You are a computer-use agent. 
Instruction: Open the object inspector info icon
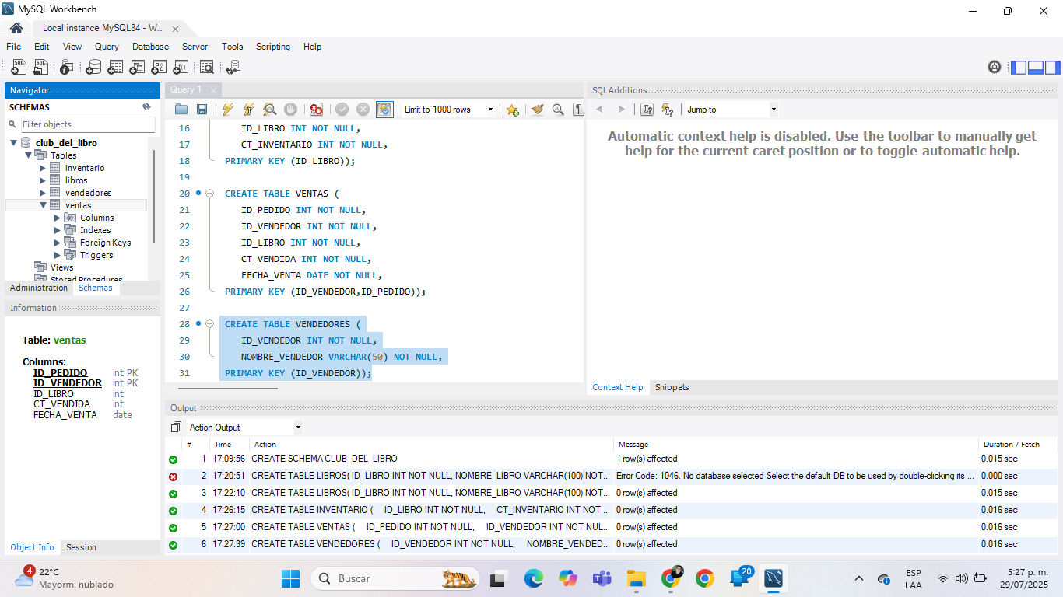pos(67,68)
